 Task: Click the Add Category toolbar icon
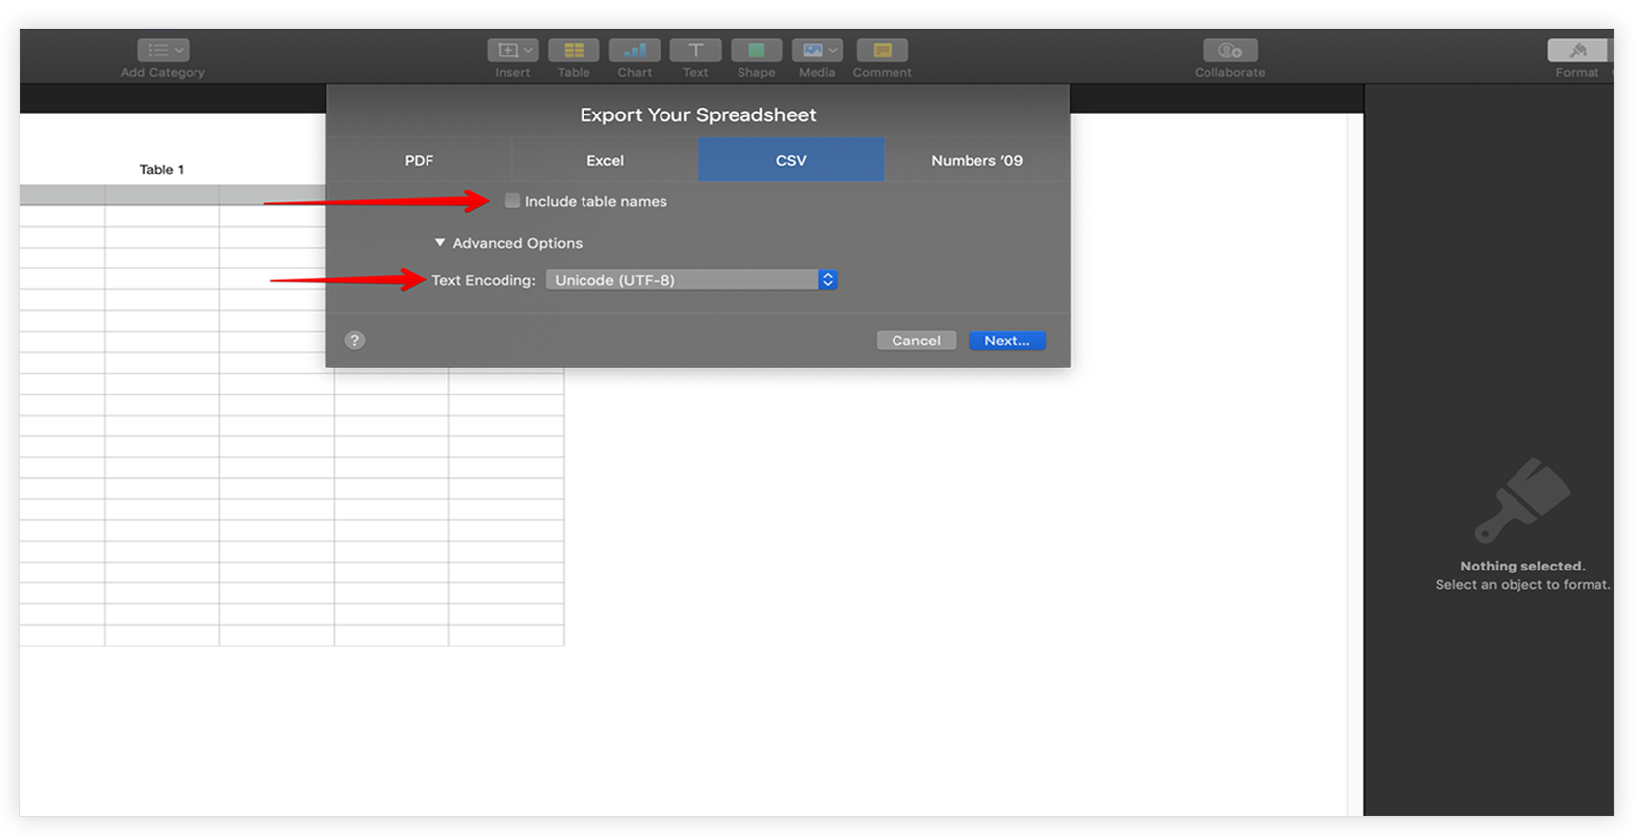pyautogui.click(x=163, y=50)
